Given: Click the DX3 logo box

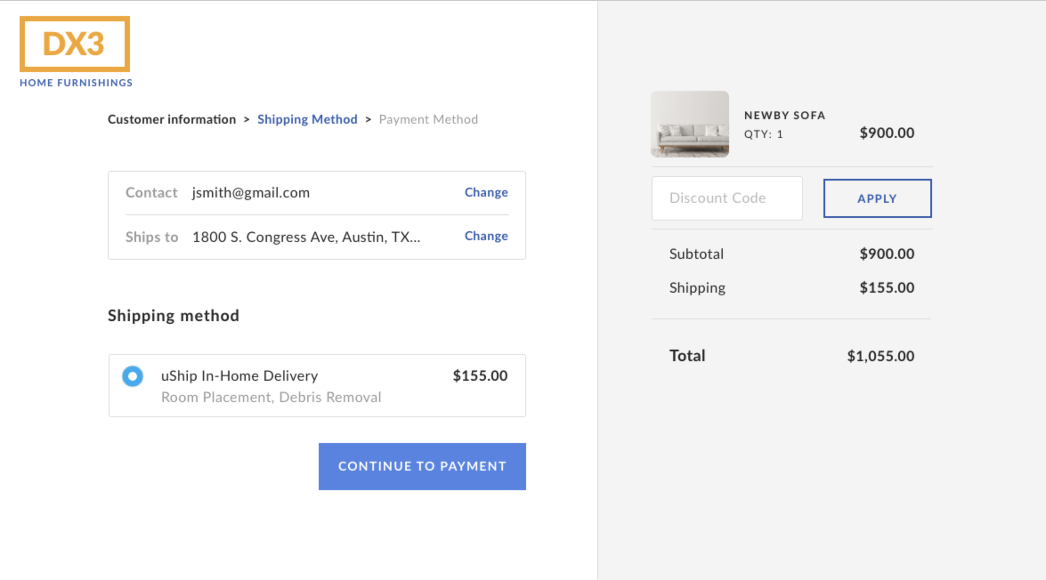Looking at the screenshot, I should point(75,44).
